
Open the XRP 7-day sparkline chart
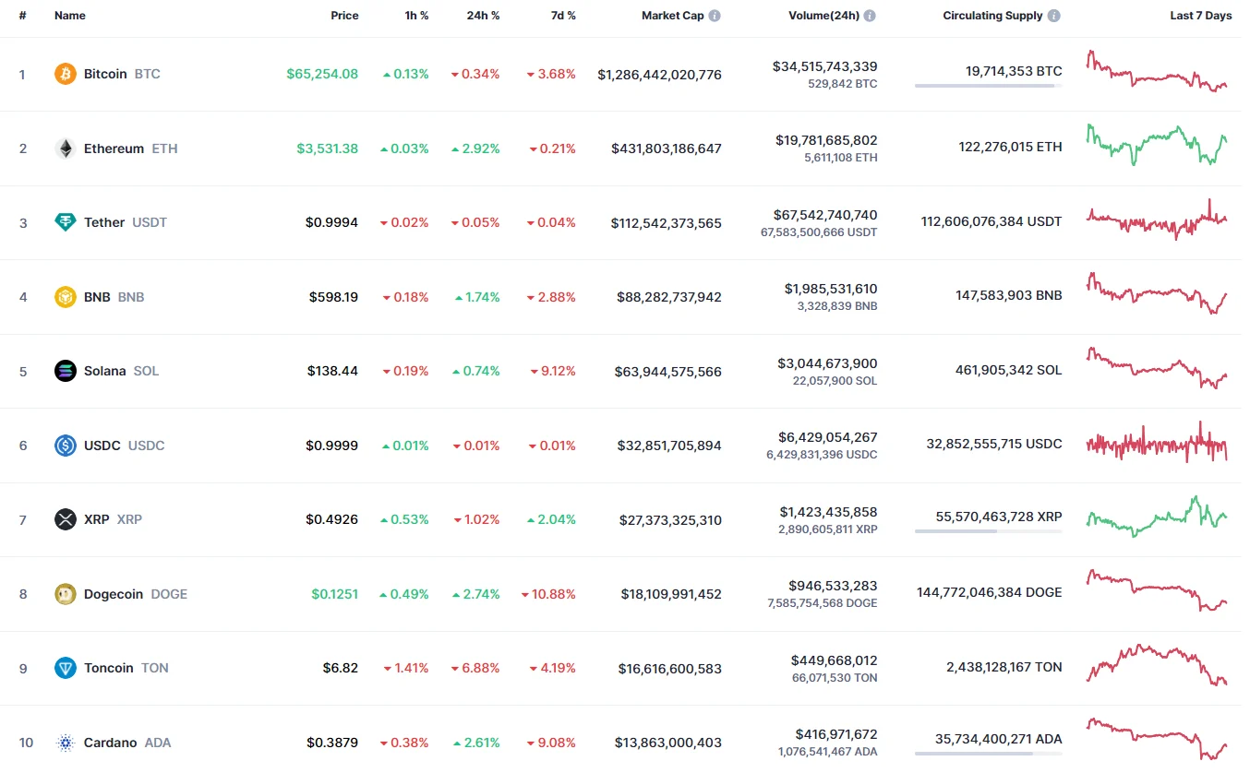coord(1157,517)
